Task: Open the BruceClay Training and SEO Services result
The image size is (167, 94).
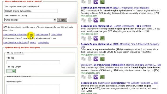Action: tap(121, 65)
